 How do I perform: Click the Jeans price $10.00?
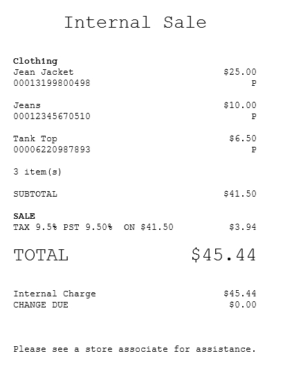pyautogui.click(x=240, y=105)
